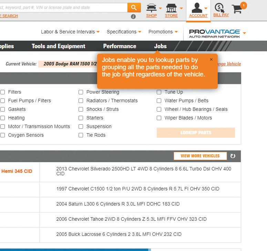
Task: Click the BILL PAY link
Action: [221, 15]
